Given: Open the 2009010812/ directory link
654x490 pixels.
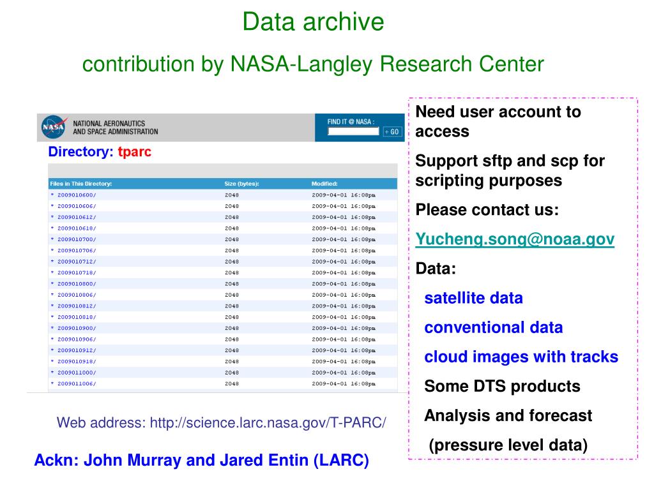Looking at the screenshot, I should (x=77, y=306).
